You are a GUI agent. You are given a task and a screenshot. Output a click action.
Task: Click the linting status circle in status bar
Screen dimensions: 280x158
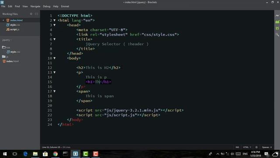pyautogui.click(x=256, y=147)
